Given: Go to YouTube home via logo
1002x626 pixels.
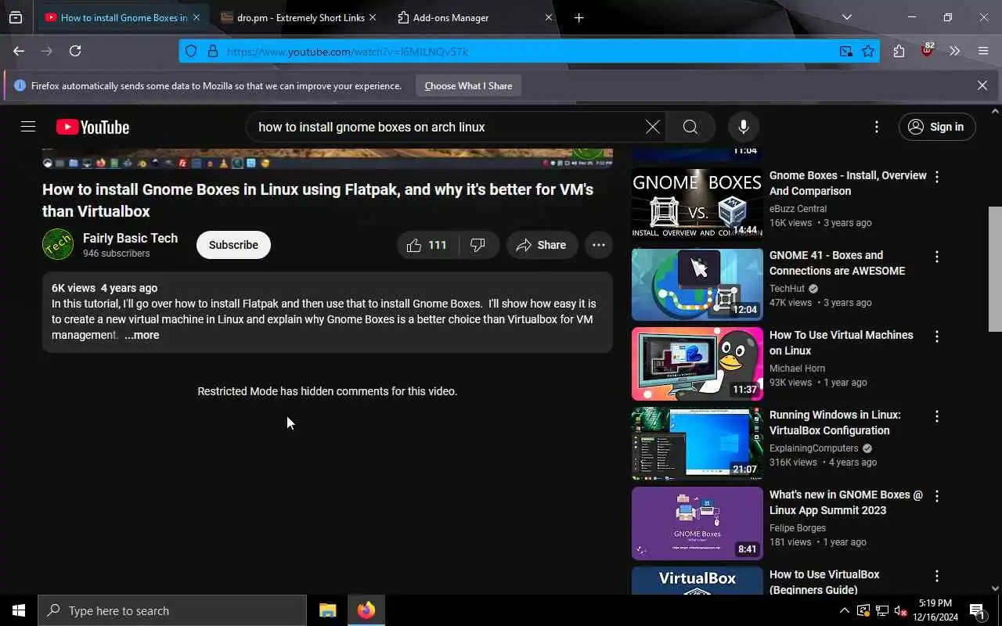Looking at the screenshot, I should click(x=92, y=127).
